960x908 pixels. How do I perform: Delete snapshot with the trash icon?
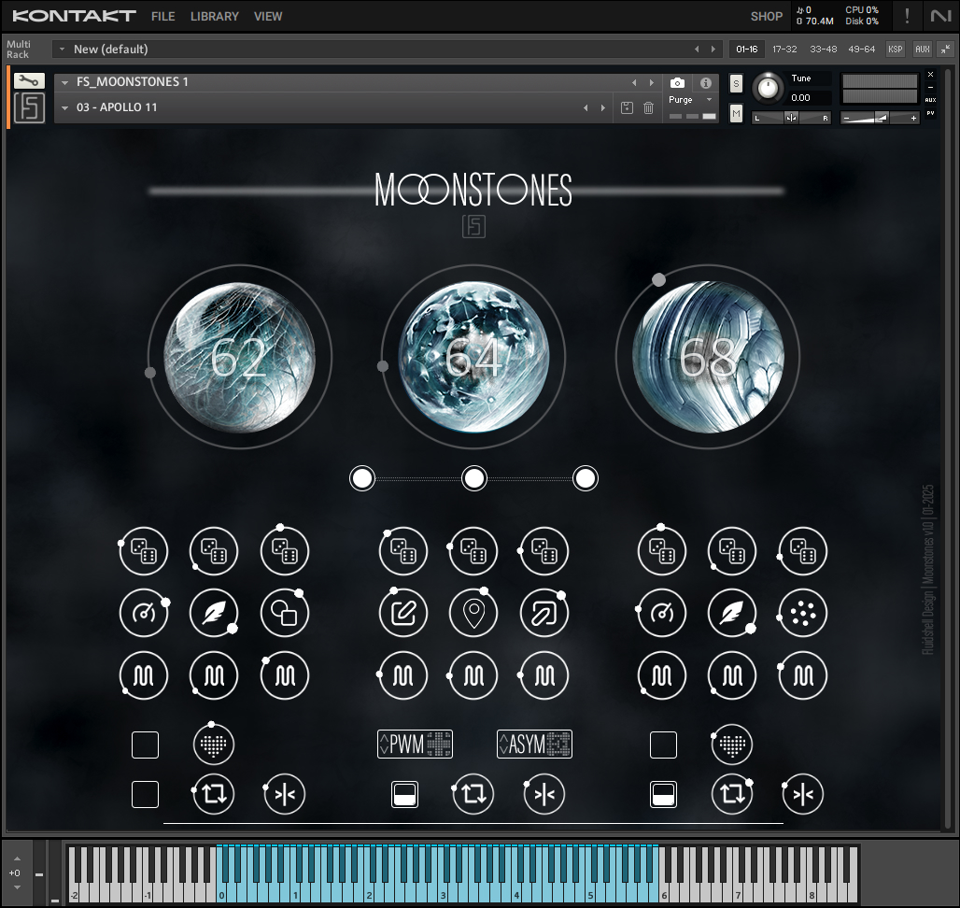(648, 107)
